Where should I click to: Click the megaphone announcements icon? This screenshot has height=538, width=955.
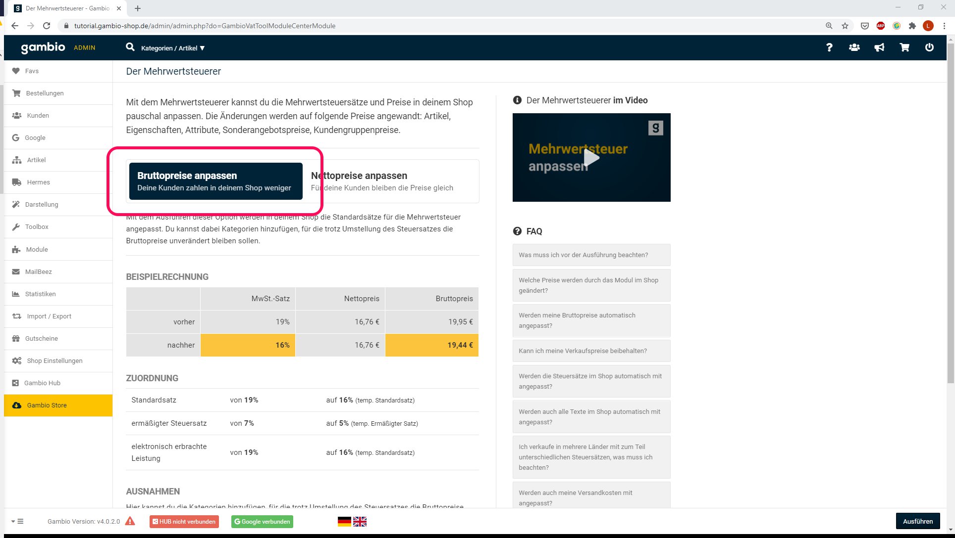click(x=879, y=47)
